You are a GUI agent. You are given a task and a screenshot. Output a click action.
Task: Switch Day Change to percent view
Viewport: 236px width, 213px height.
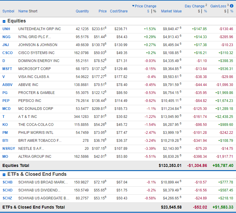(x=206, y=11)
